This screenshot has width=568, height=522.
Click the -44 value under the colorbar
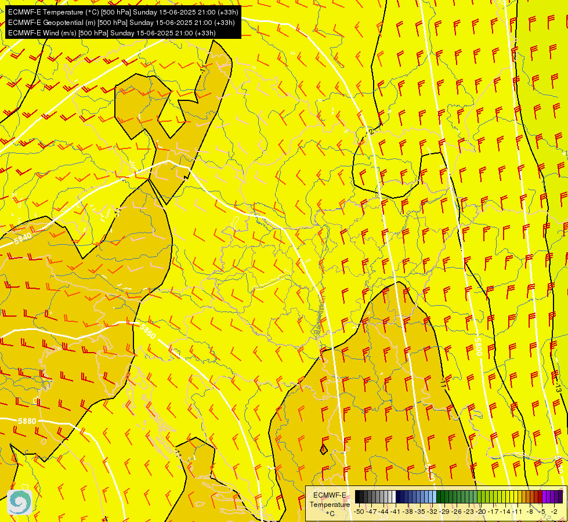click(x=384, y=512)
